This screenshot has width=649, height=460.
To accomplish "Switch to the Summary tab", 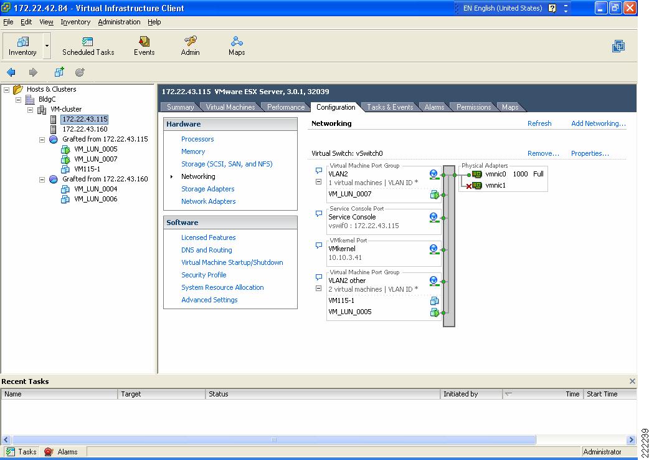I will coord(180,107).
